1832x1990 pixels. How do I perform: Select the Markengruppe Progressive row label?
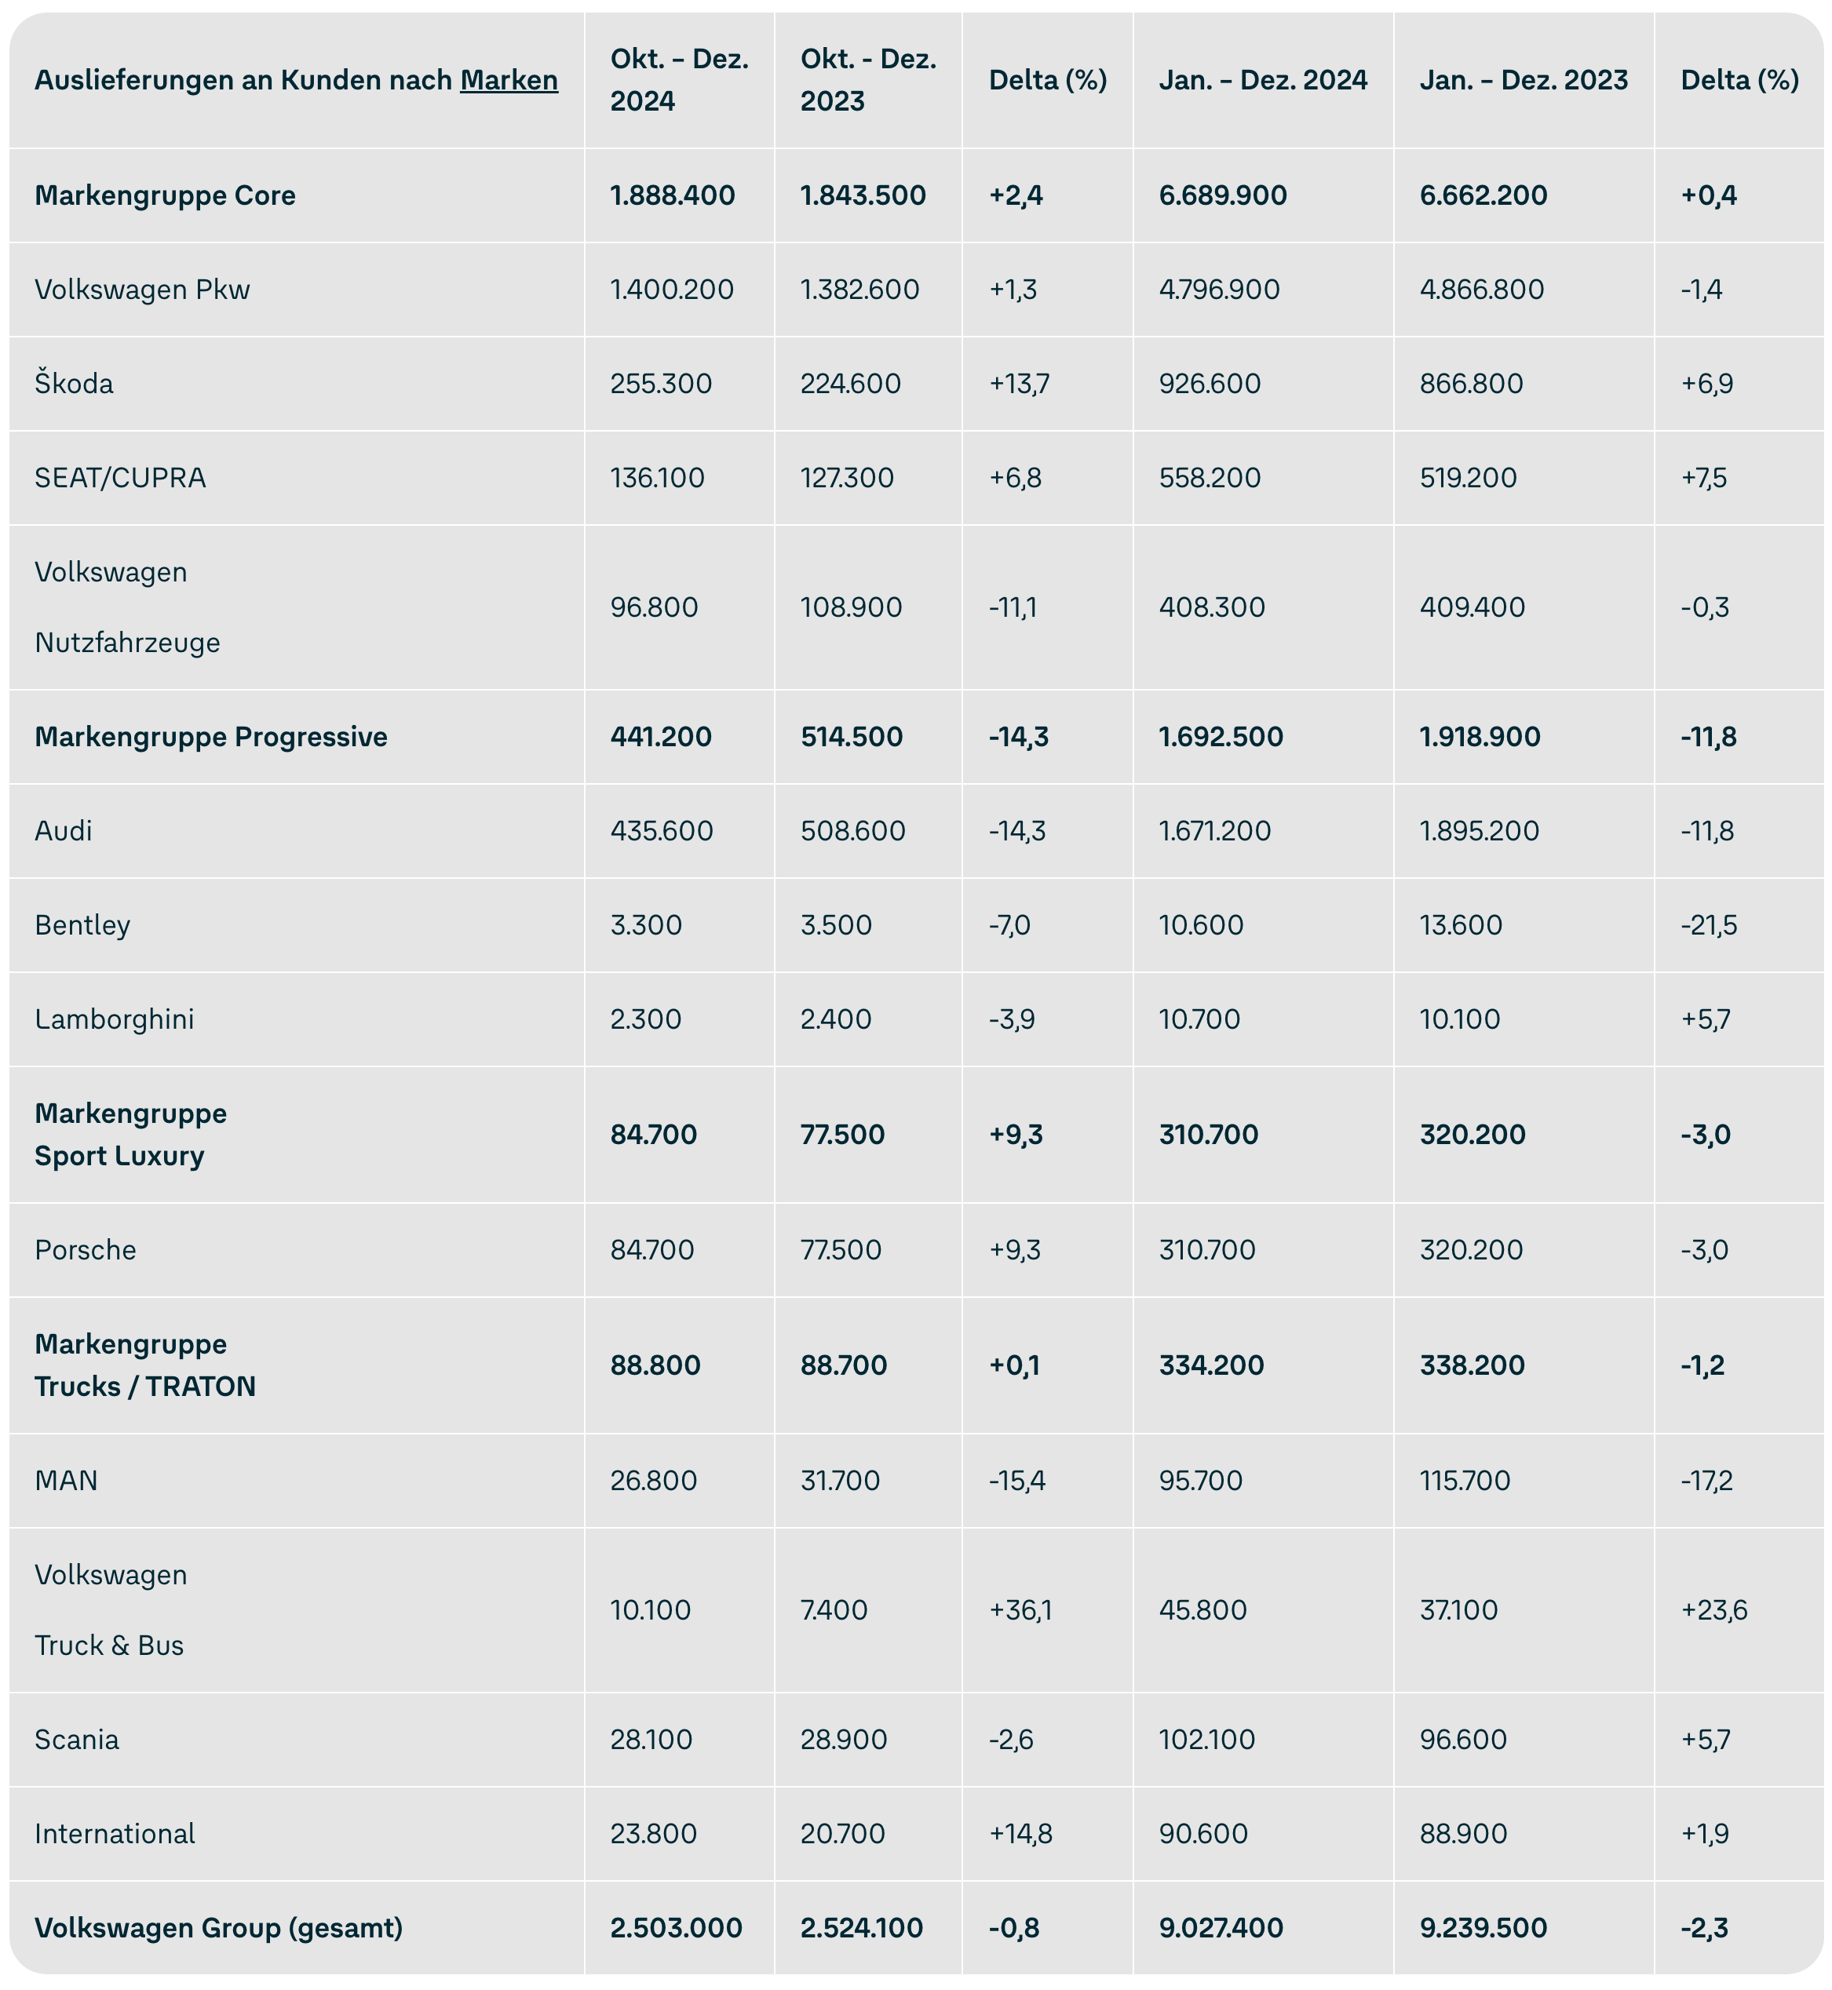coord(210,736)
